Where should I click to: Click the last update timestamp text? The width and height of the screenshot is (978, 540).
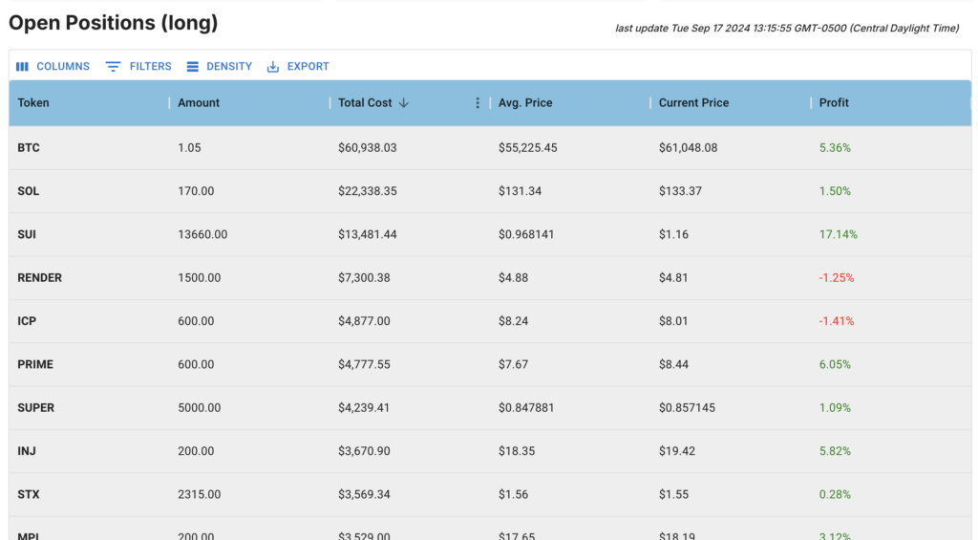pos(787,28)
